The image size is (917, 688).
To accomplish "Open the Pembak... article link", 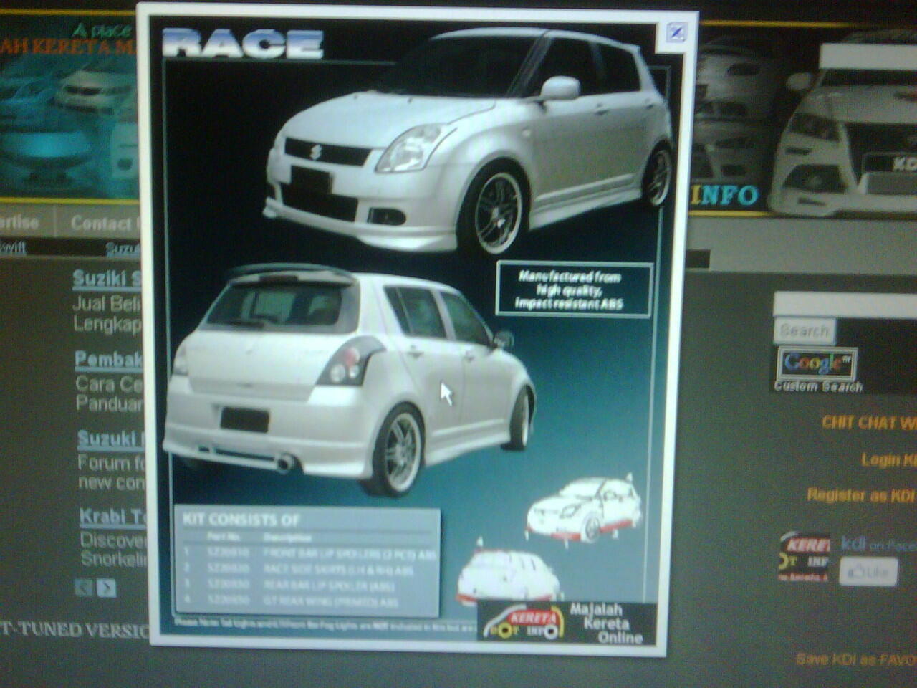I will click(109, 359).
